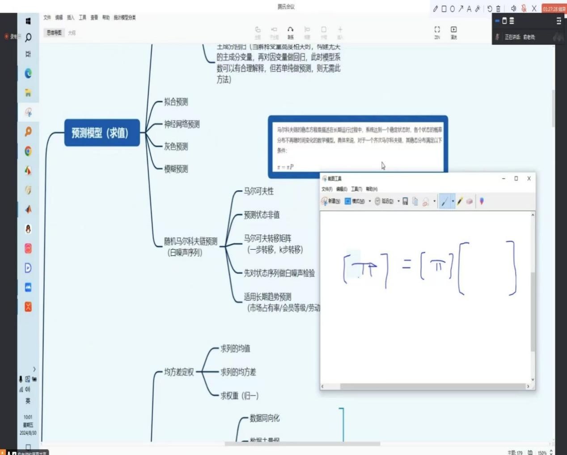
Task: Save the snip with the floppy icon
Action: tap(405, 201)
